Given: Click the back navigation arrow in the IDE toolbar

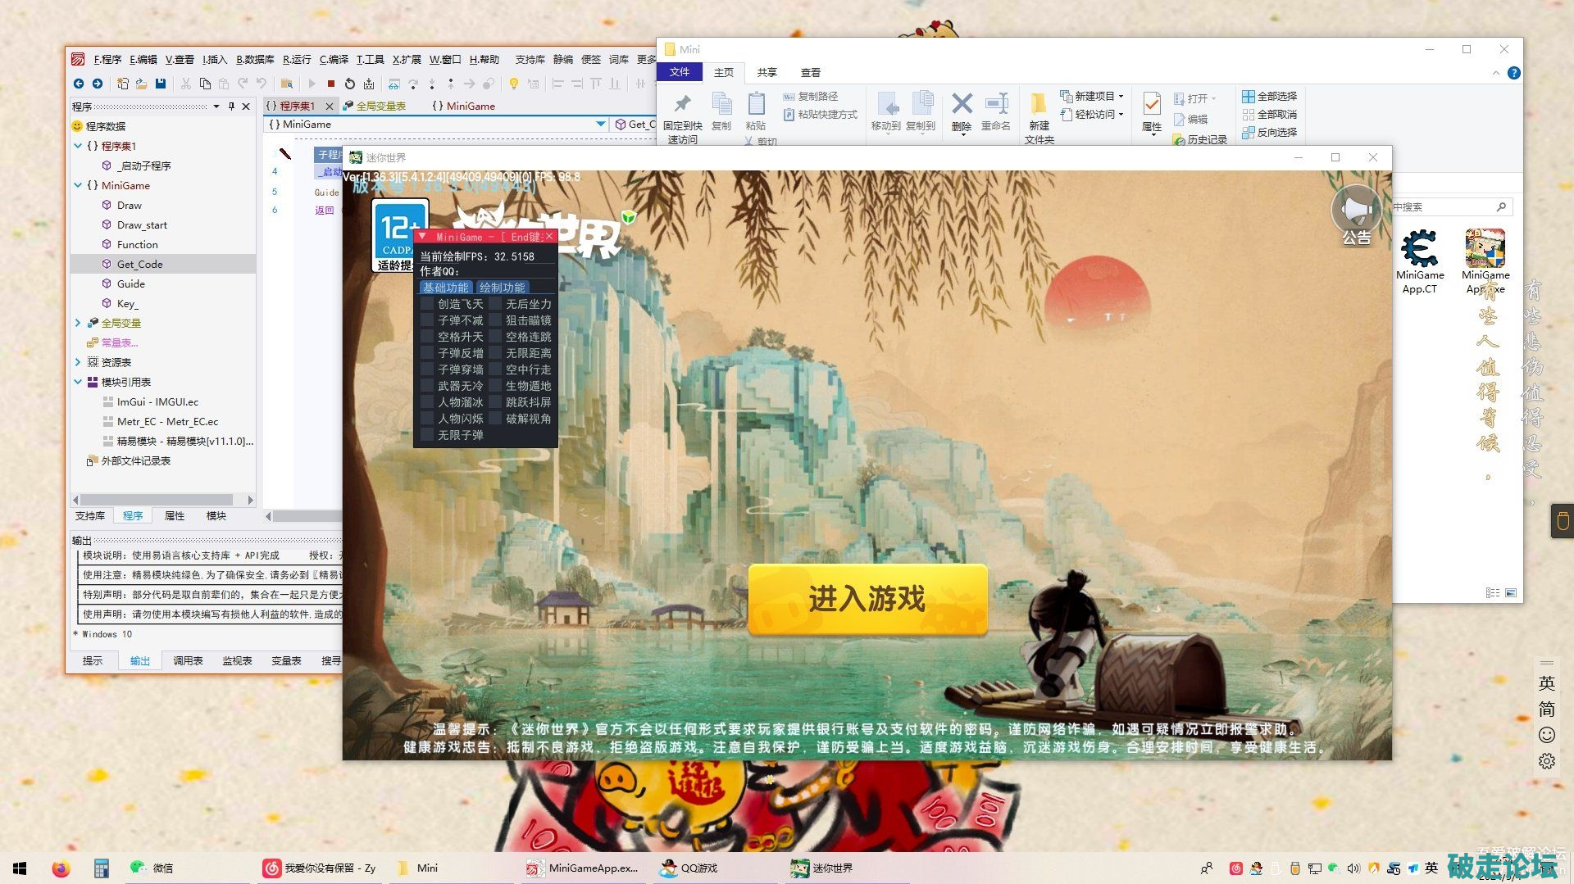Looking at the screenshot, I should tap(79, 84).
